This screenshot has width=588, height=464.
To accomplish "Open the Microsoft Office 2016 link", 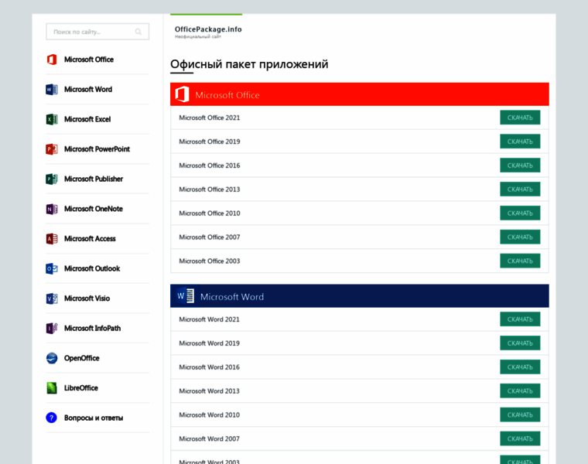I will (x=210, y=165).
